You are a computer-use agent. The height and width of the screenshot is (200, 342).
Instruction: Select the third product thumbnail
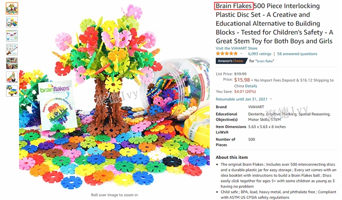(x=12, y=36)
